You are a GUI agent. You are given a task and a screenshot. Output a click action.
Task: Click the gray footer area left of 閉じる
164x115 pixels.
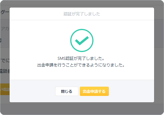pyautogui.click(x=33, y=91)
